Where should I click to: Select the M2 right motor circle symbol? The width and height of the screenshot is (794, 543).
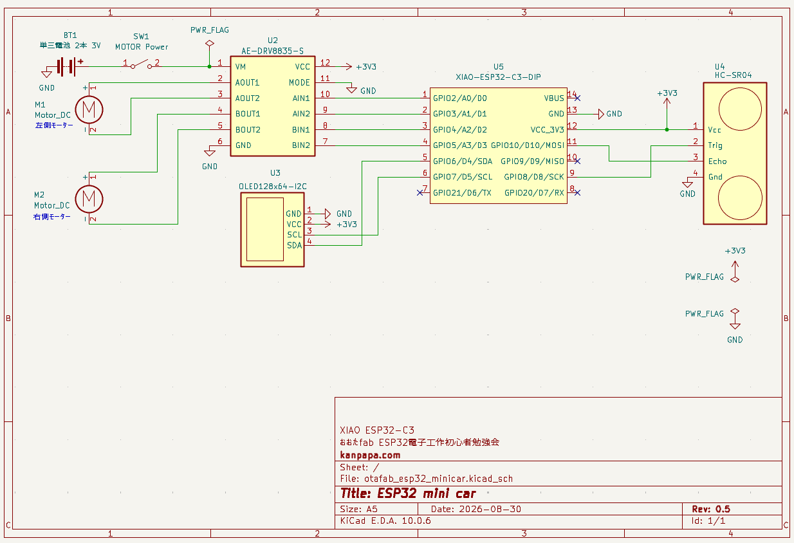(89, 198)
